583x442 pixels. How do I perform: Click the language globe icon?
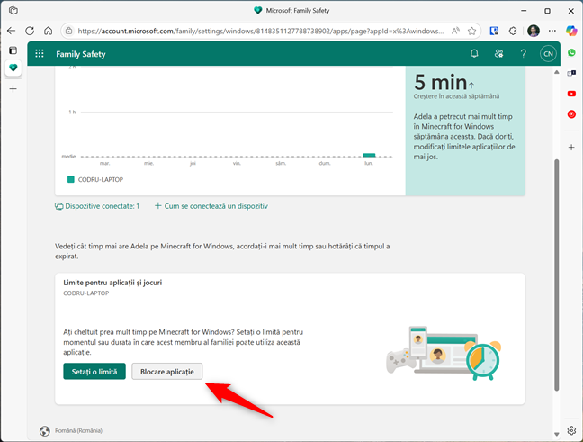click(x=45, y=431)
